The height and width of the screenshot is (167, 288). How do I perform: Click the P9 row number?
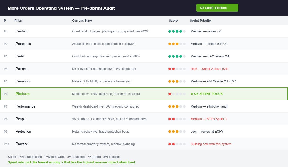click(6, 132)
